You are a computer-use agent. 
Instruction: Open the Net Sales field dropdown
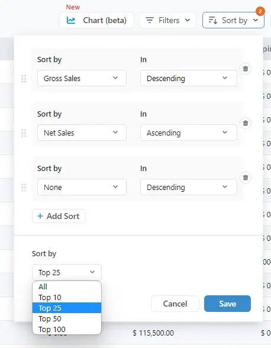tap(82, 133)
